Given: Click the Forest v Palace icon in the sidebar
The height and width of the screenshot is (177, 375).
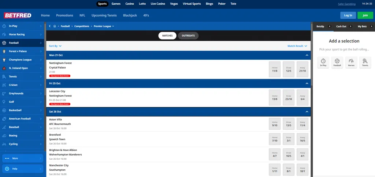Looking at the screenshot, I should [4, 51].
